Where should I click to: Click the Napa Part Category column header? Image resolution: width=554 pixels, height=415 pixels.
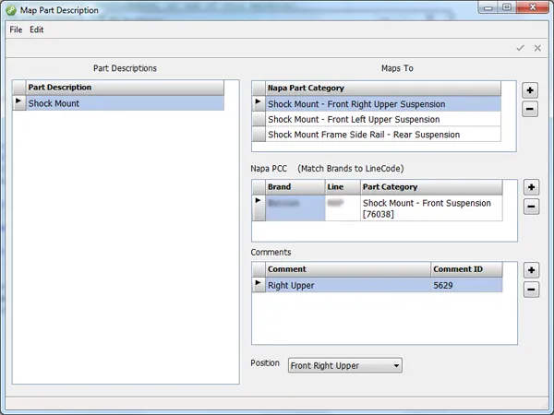(382, 89)
